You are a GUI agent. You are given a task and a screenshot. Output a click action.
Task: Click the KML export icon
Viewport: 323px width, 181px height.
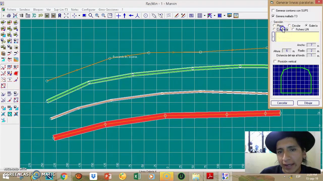coord(236,16)
